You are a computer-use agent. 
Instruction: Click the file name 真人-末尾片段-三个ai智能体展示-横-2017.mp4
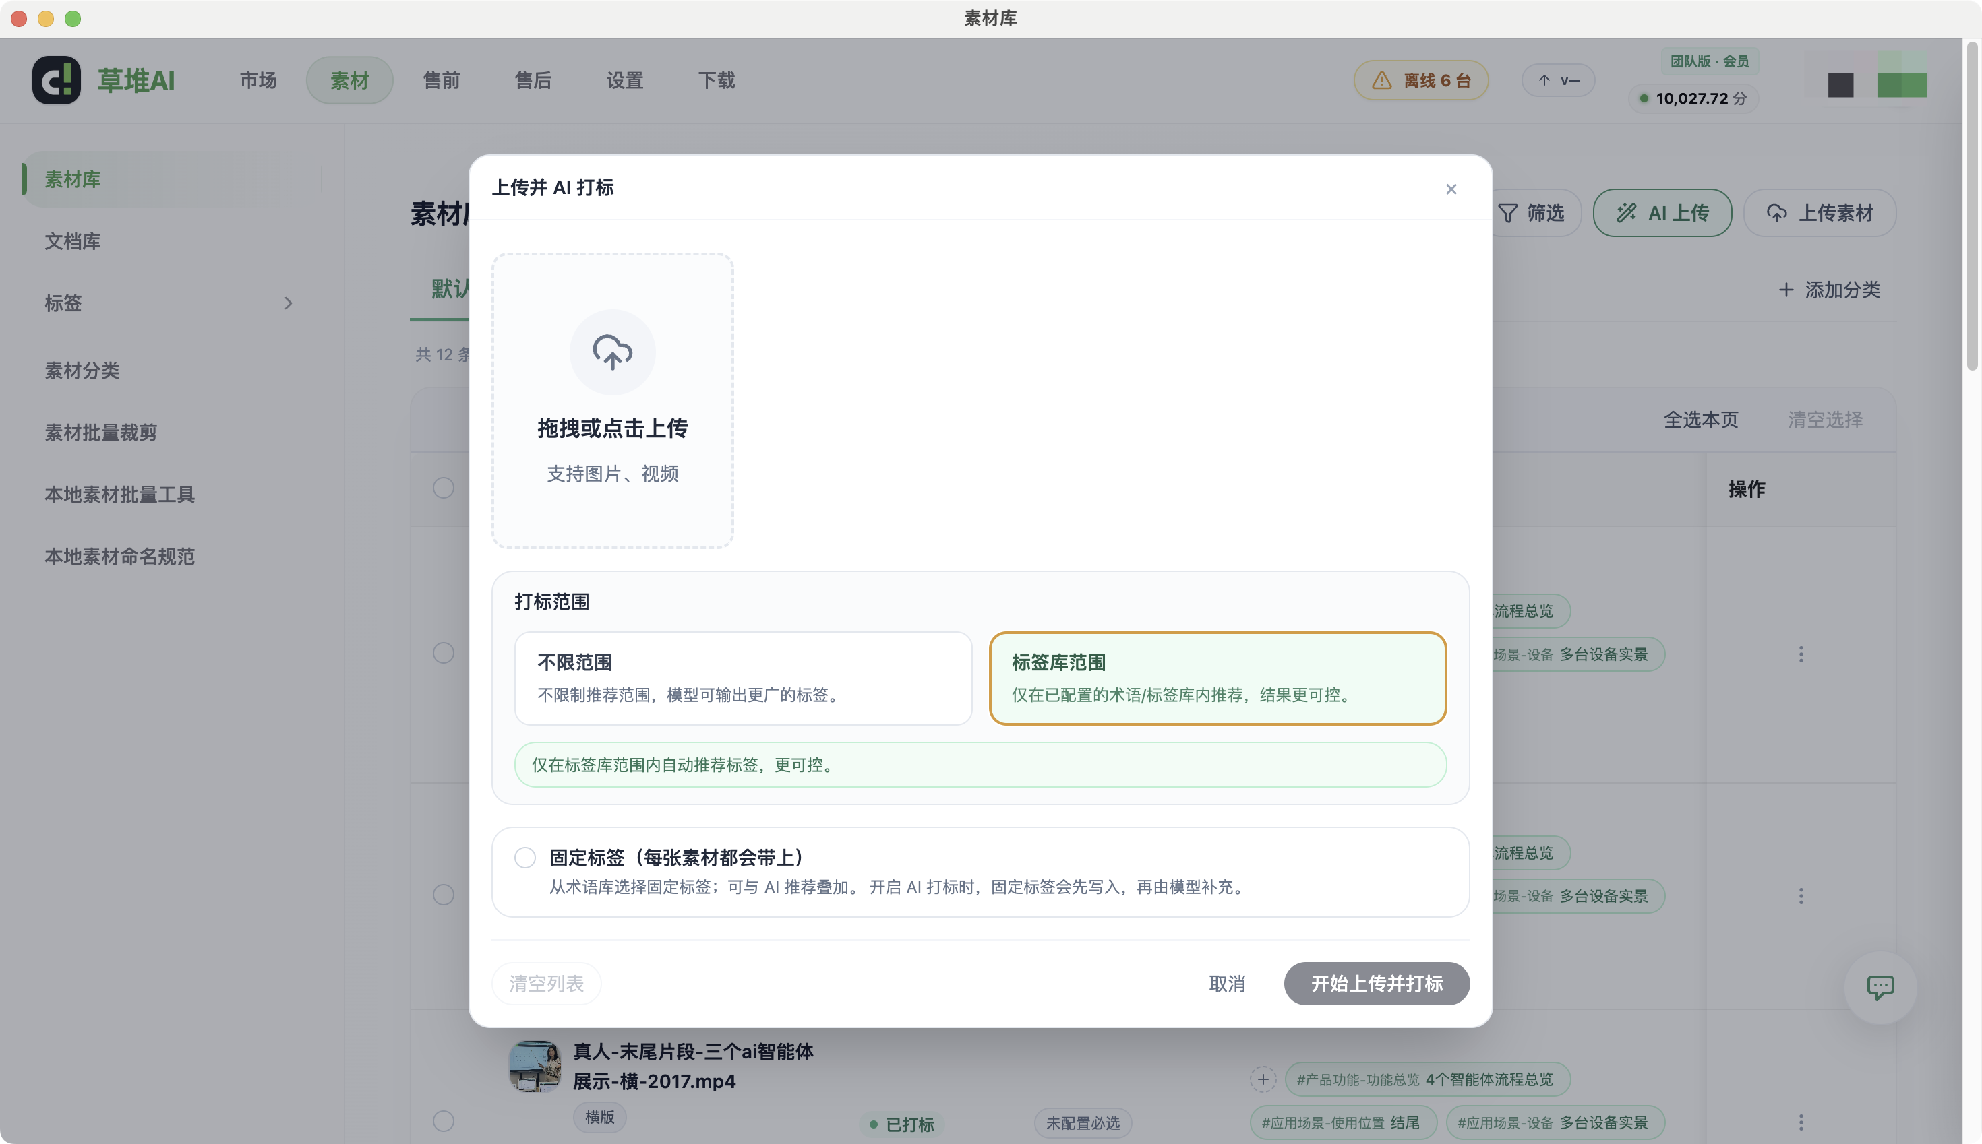[x=692, y=1067]
